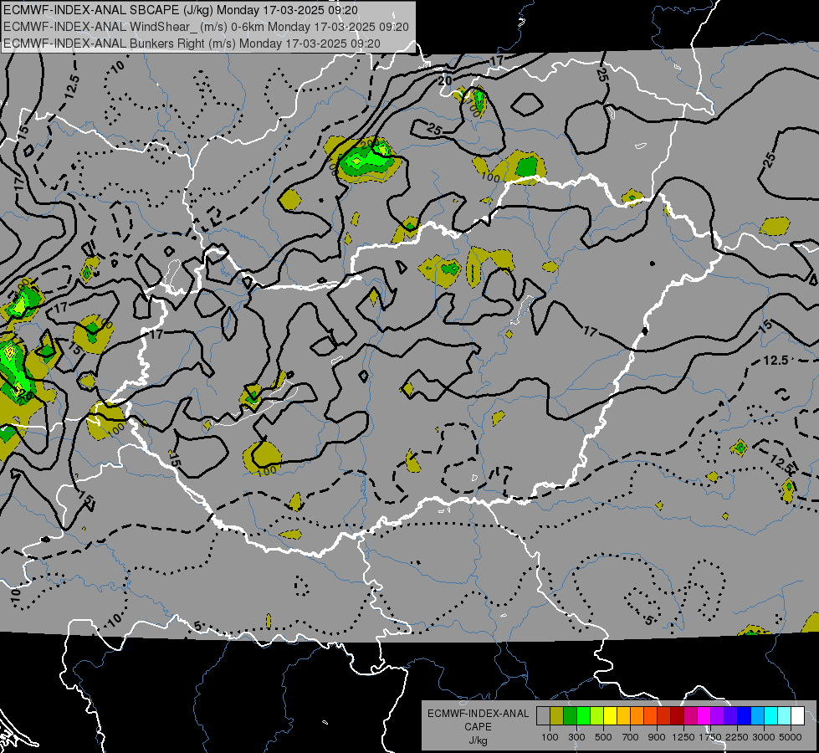Pick the sky blue swatch before 3000

click(x=757, y=715)
